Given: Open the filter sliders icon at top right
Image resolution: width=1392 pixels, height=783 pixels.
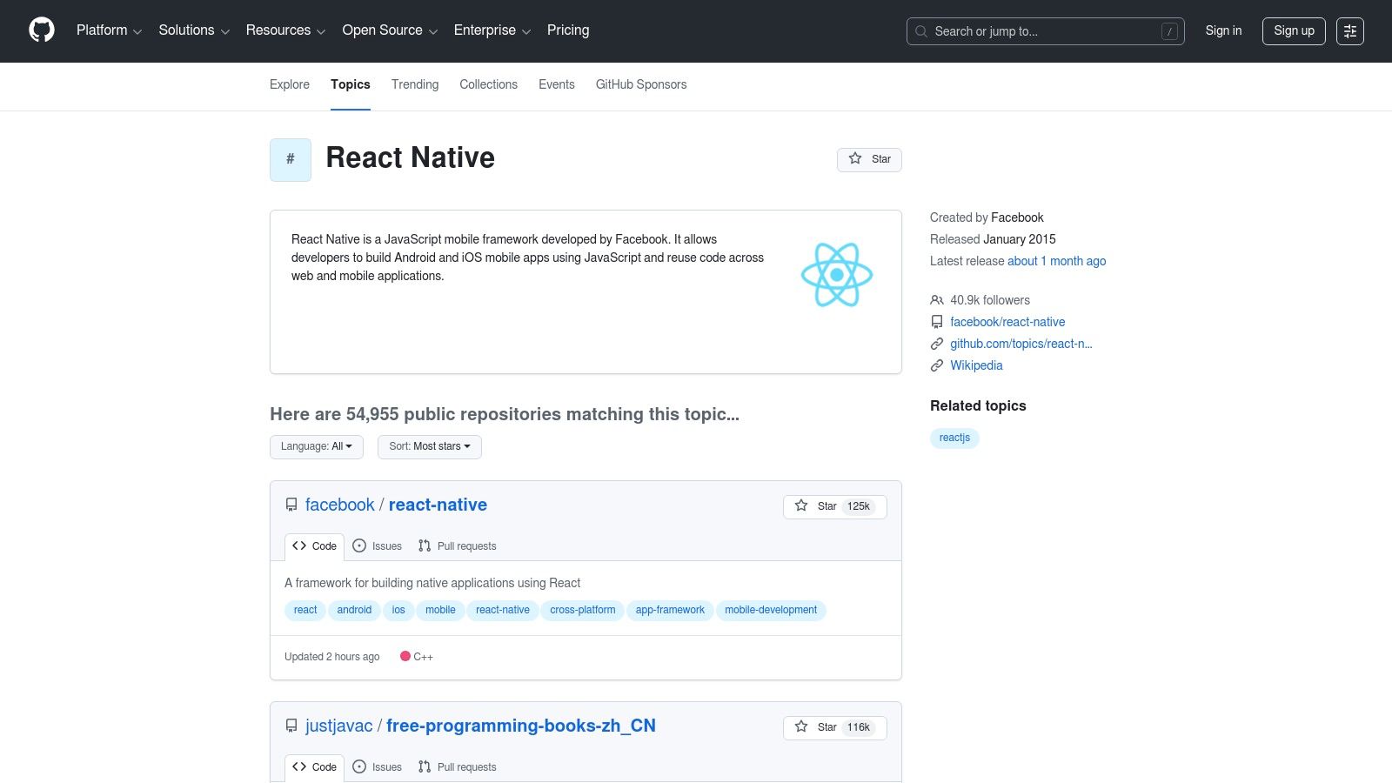Looking at the screenshot, I should tap(1349, 30).
